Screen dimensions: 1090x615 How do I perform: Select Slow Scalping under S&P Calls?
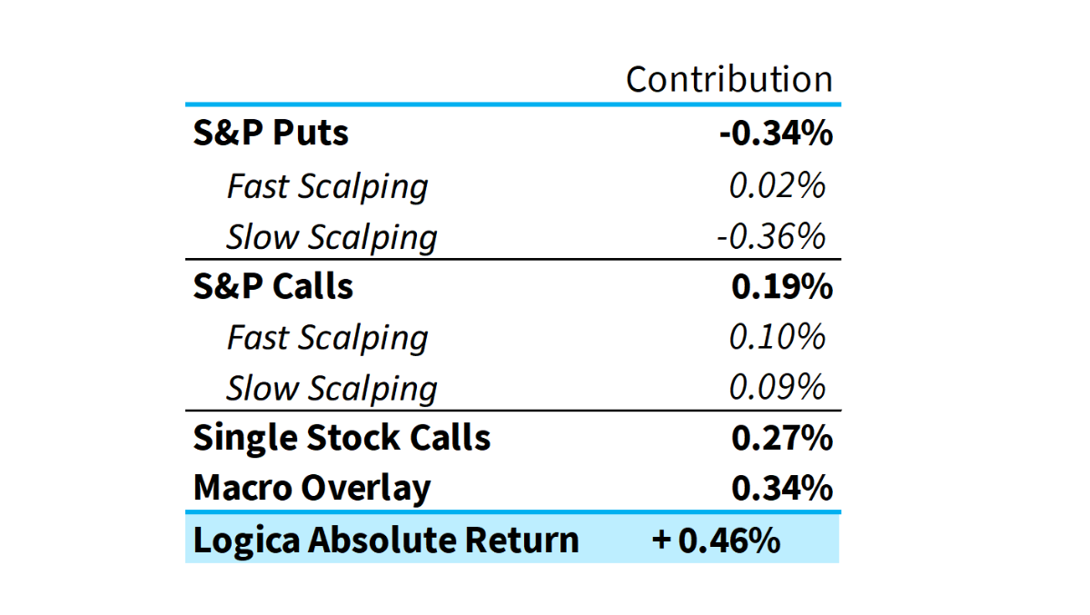(332, 389)
